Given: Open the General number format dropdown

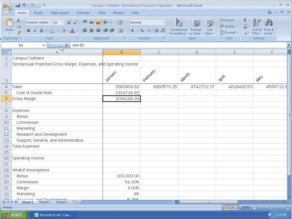Looking at the screenshot, I should tap(163, 22).
